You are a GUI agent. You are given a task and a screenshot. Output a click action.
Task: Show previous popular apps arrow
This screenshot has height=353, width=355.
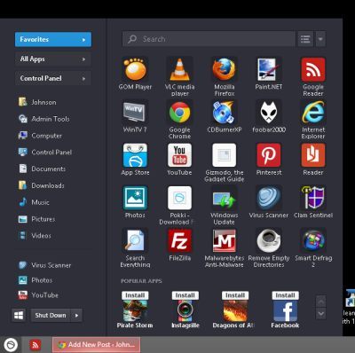pos(321,302)
